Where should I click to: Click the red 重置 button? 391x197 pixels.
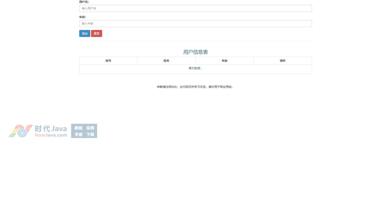pyautogui.click(x=96, y=33)
